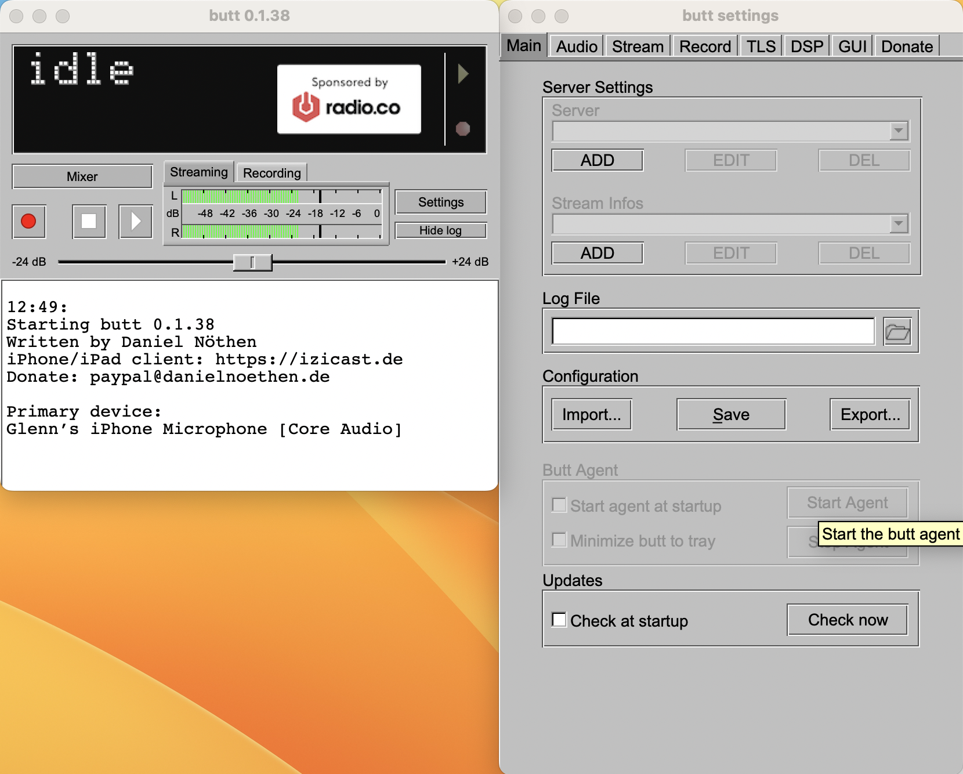Open the log file folder browse icon
The image size is (963, 774).
[x=897, y=332]
